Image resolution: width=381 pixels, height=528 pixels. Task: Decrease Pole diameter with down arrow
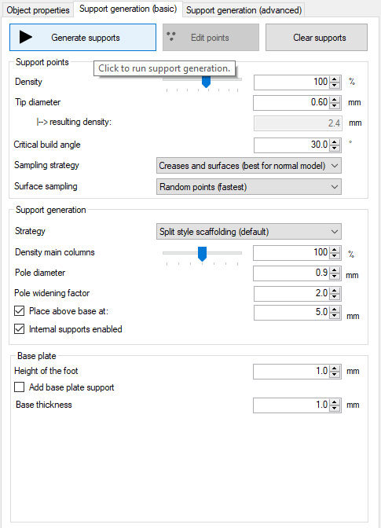(x=335, y=276)
